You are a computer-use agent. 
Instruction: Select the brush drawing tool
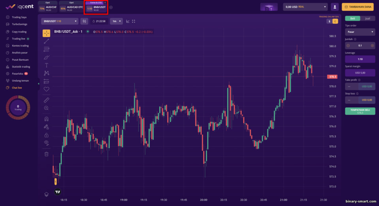coord(47,57)
